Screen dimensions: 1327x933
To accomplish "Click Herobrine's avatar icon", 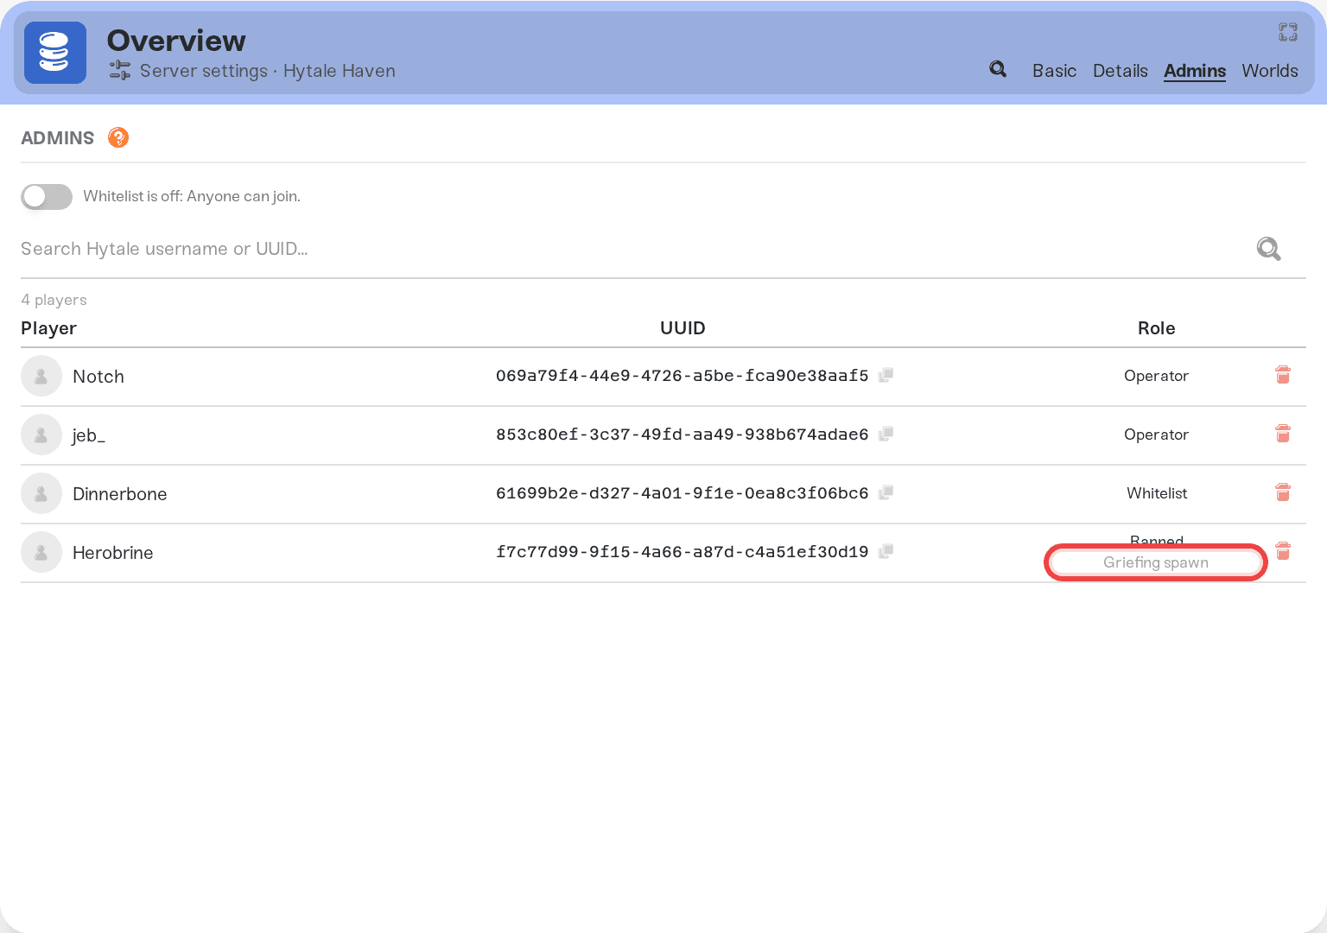I will [x=41, y=552].
